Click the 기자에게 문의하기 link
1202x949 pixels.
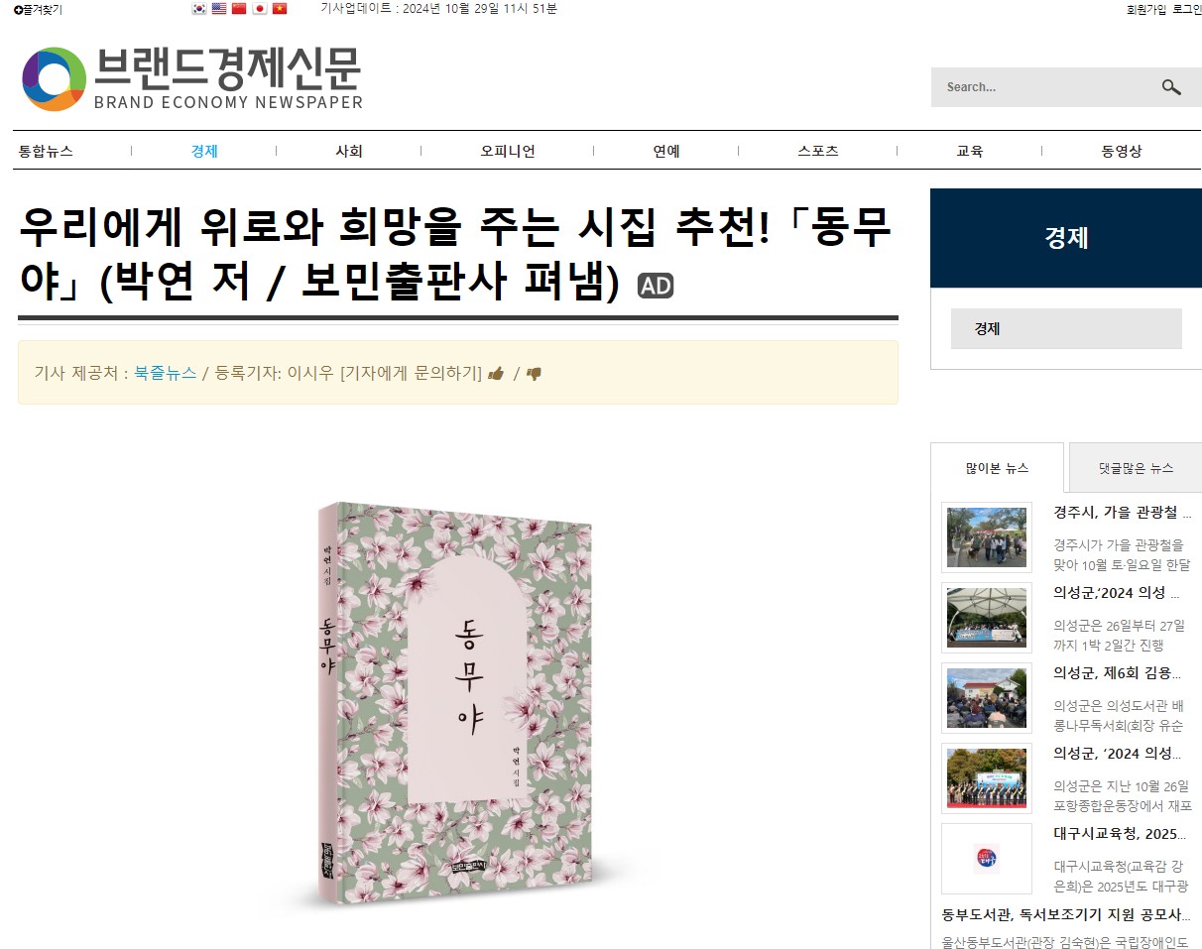(411, 373)
